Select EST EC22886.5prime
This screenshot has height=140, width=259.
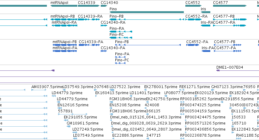128,135
